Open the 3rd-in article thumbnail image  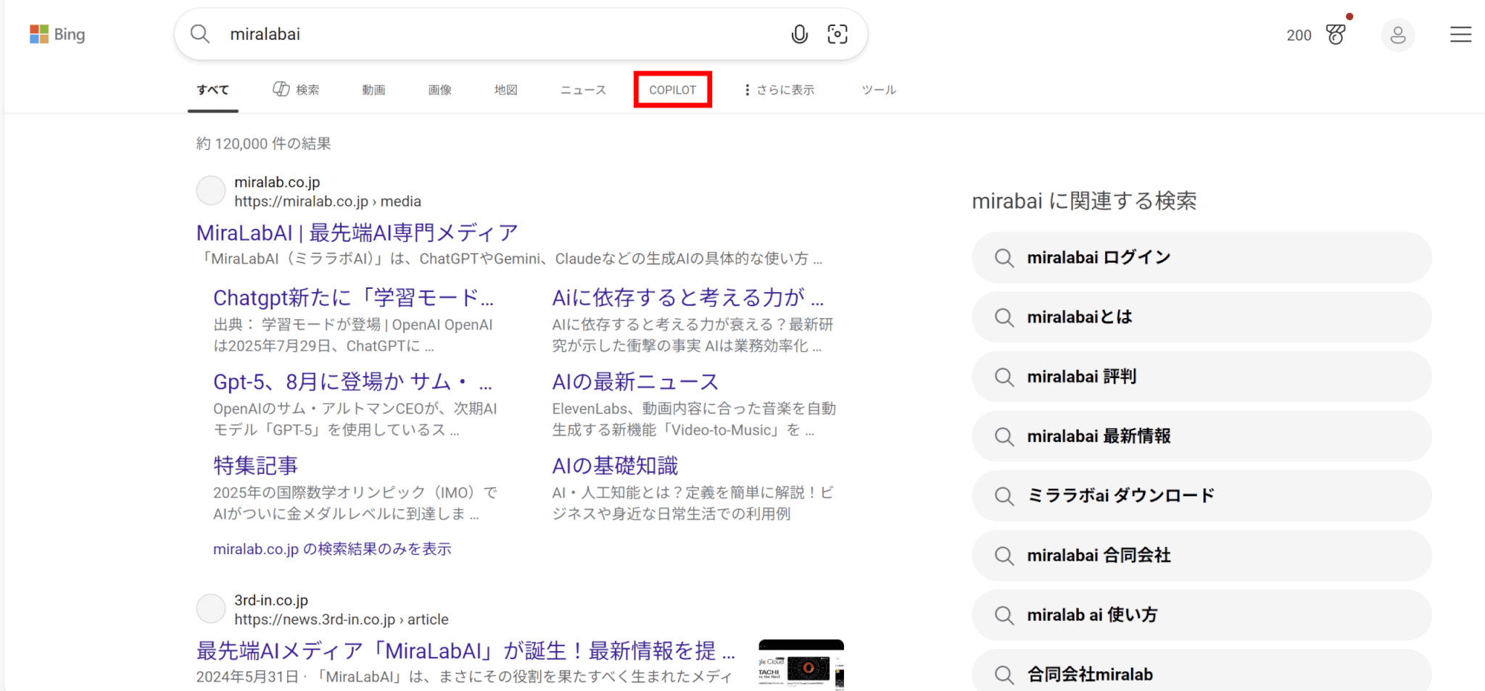[801, 664]
